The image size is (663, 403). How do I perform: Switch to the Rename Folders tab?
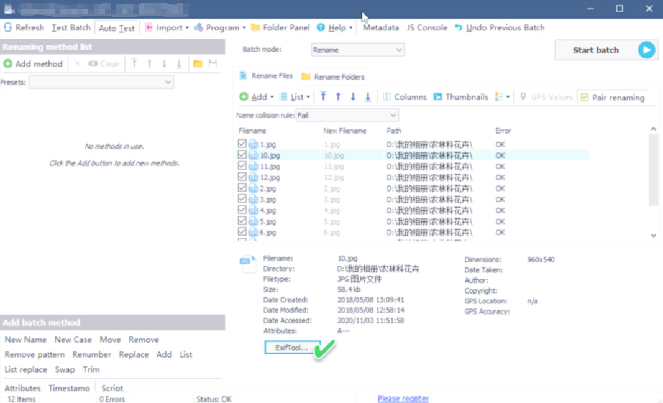tap(333, 76)
